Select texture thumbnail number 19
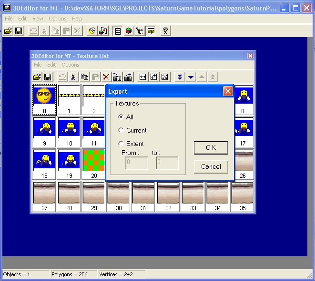This screenshot has width=315, height=281. click(69, 164)
